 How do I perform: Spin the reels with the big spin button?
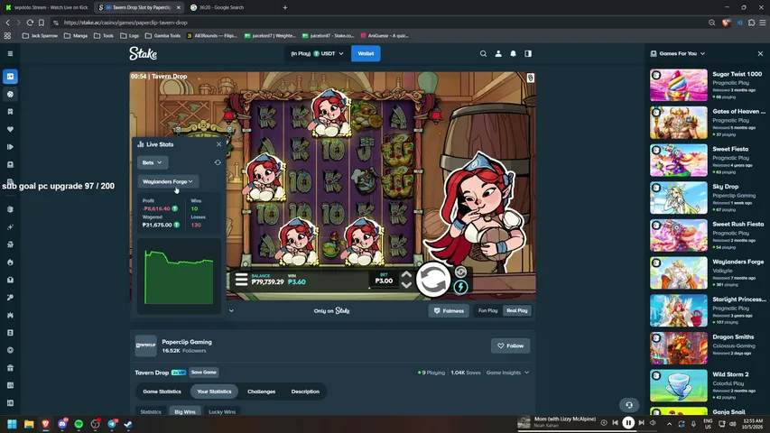[x=433, y=280]
